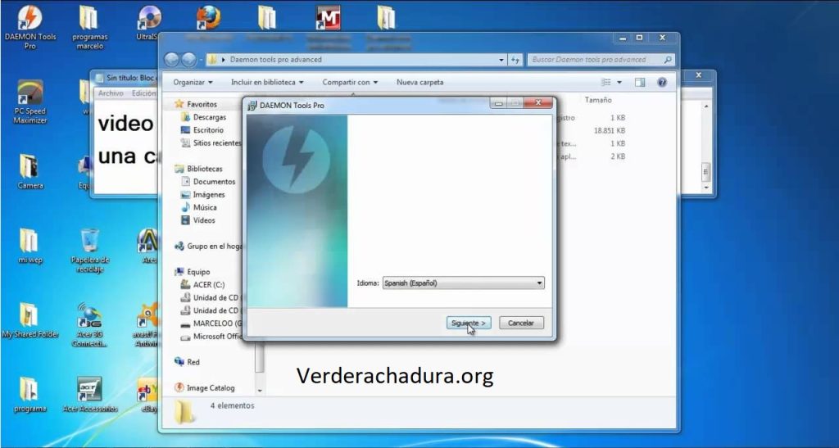The width and height of the screenshot is (839, 448).
Task: Open the Malwarebytes desktop shortcut
Action: 328,18
